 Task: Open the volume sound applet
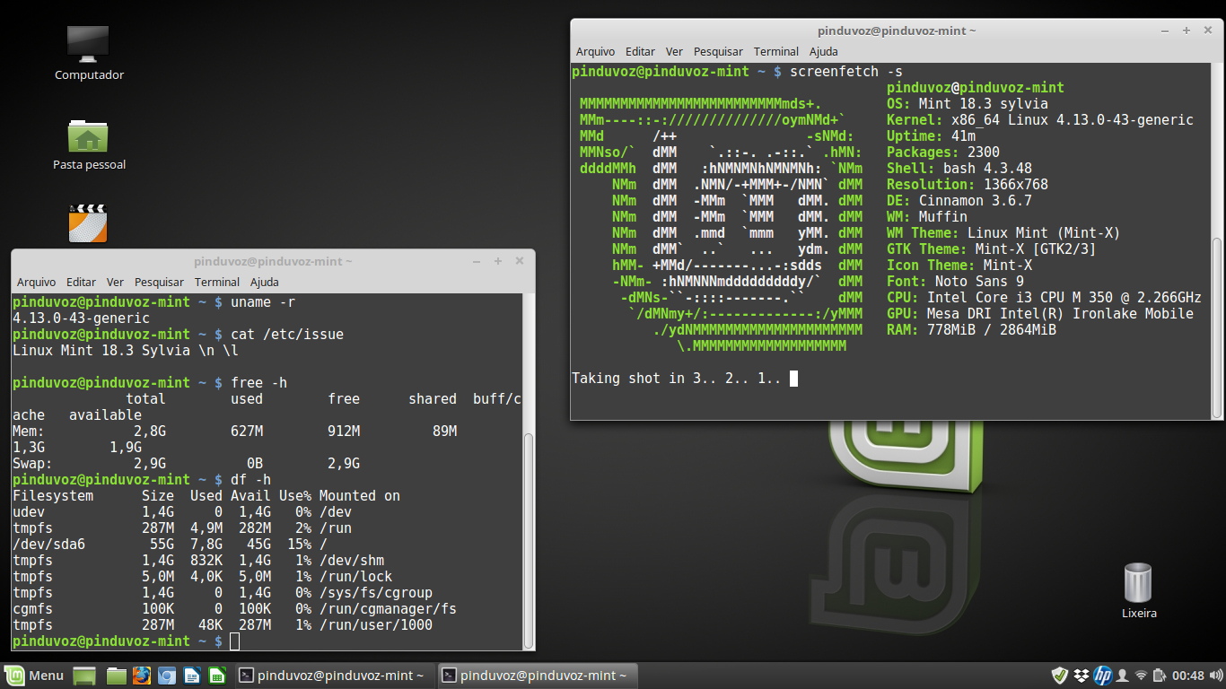coord(1215,675)
